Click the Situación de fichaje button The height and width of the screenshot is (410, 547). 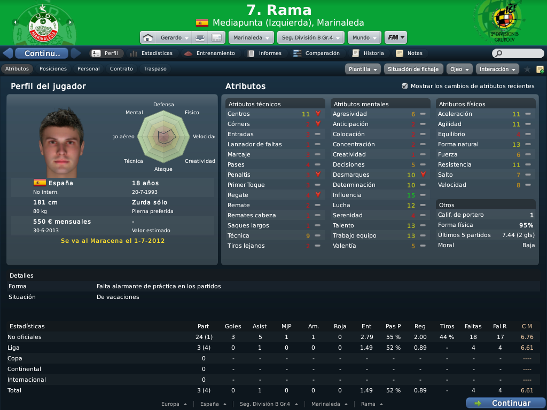[413, 69]
